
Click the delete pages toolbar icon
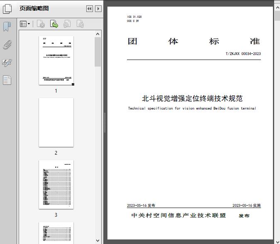(x=41, y=24)
